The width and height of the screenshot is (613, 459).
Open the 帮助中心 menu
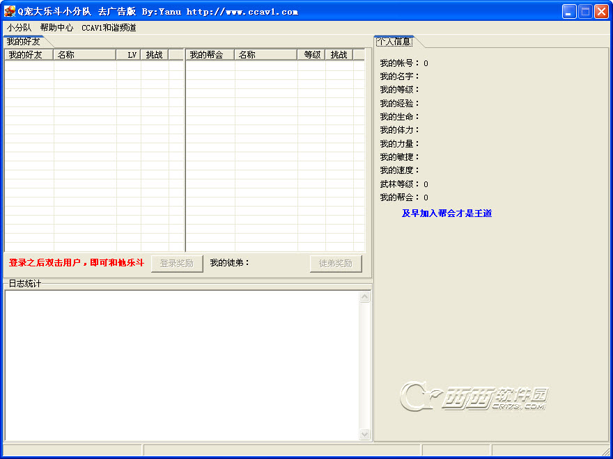tap(56, 28)
